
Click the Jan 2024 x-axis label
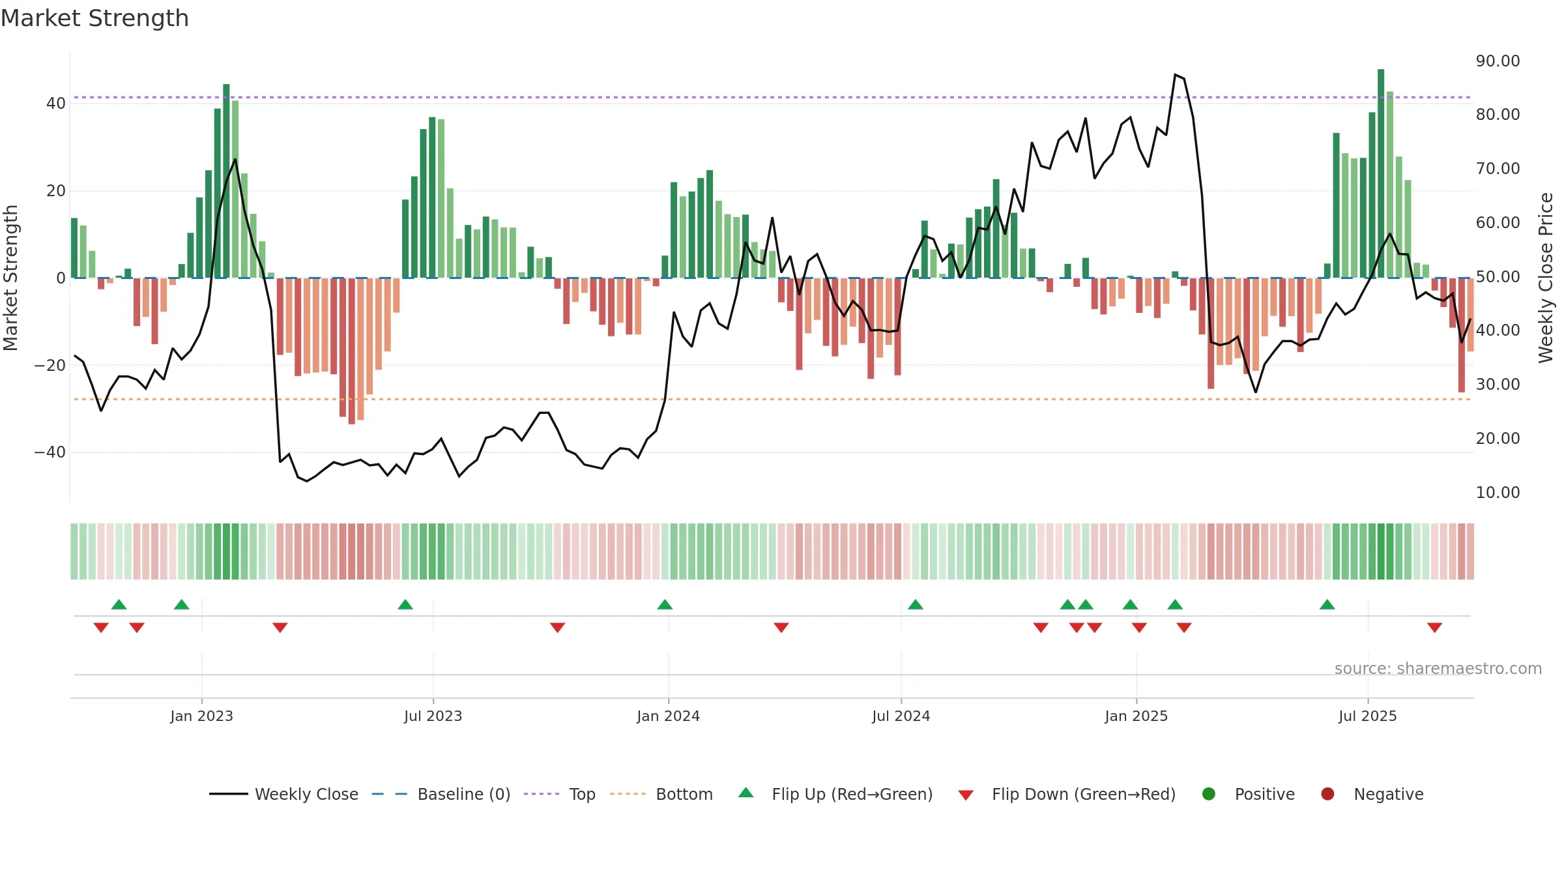[x=669, y=716]
